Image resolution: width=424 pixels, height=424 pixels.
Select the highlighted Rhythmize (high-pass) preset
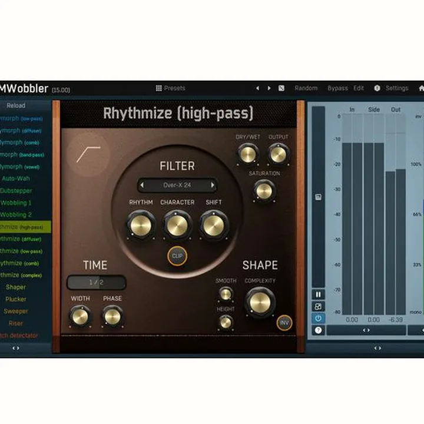(25, 227)
